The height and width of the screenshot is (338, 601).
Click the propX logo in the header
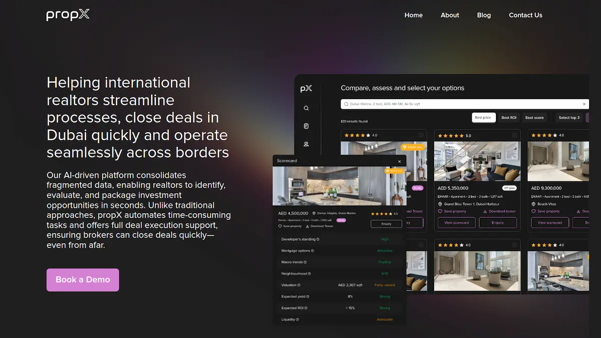[x=68, y=15]
